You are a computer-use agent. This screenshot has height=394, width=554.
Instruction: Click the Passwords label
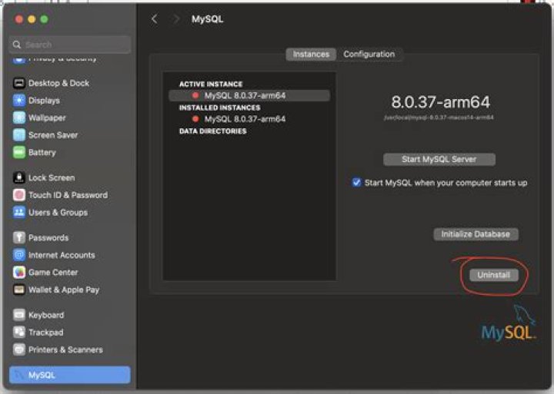click(48, 237)
